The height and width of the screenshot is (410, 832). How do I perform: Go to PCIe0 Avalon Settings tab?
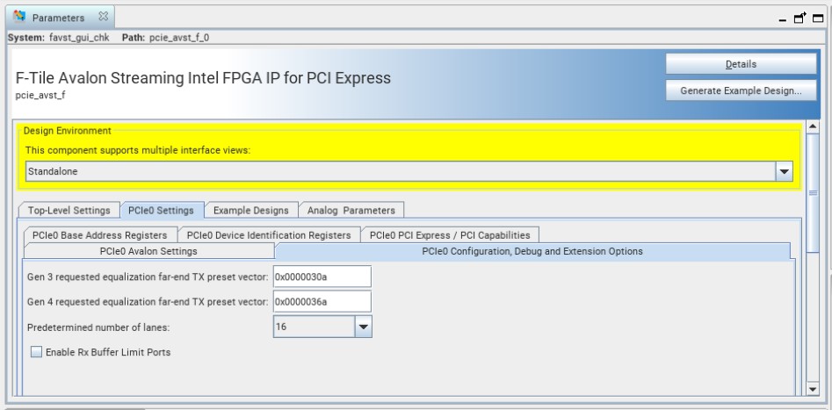(x=148, y=251)
